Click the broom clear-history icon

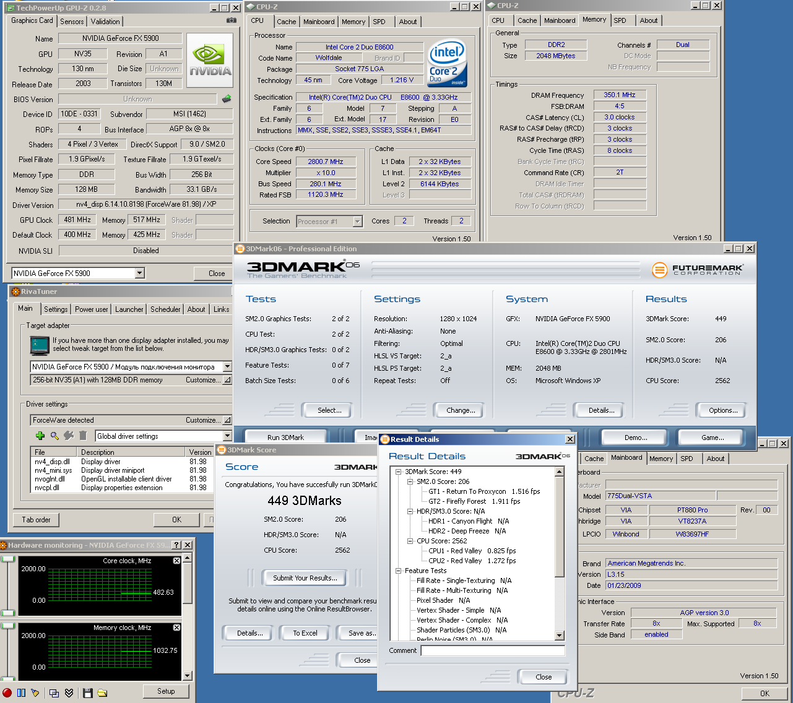point(35,692)
